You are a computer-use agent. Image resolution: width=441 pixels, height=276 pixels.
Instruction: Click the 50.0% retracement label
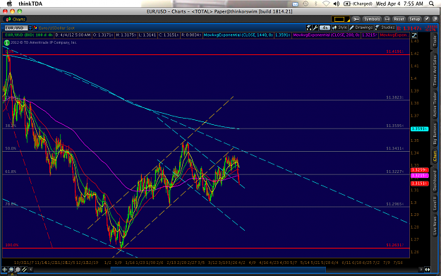[x=11, y=148]
